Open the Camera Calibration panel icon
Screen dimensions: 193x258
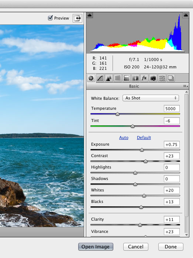(153, 78)
